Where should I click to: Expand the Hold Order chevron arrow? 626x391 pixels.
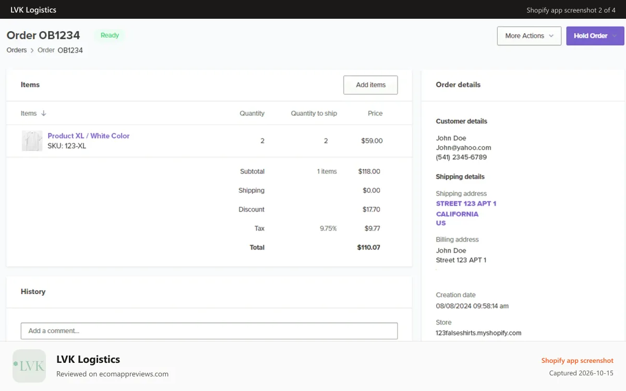tap(615, 36)
